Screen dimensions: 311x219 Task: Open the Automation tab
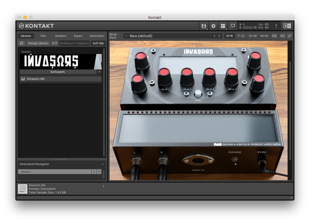point(97,36)
